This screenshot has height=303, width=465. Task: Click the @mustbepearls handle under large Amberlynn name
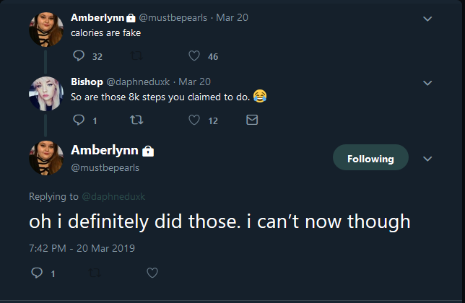[x=105, y=167]
